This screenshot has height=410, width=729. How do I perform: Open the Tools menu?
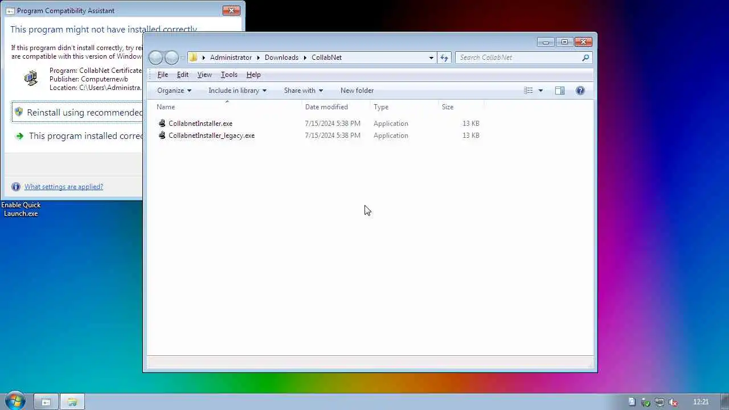point(229,75)
